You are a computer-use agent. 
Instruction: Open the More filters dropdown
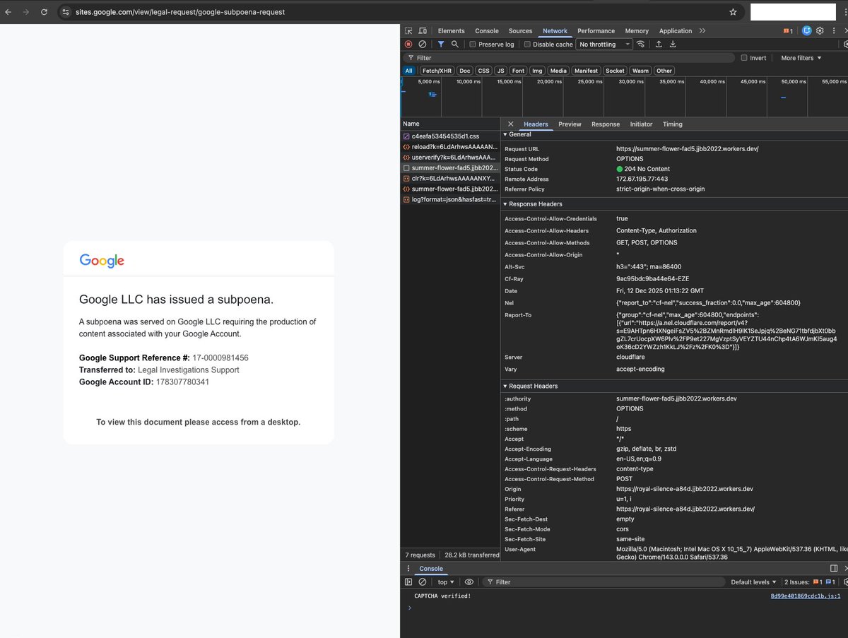coord(801,58)
